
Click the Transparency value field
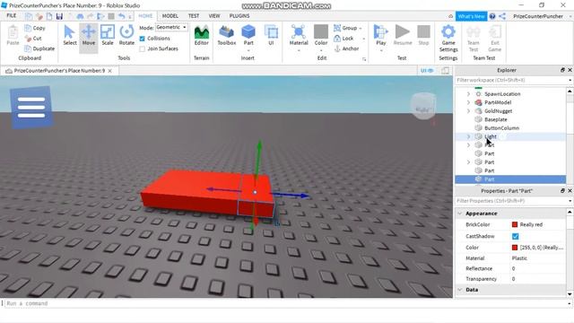click(538, 279)
